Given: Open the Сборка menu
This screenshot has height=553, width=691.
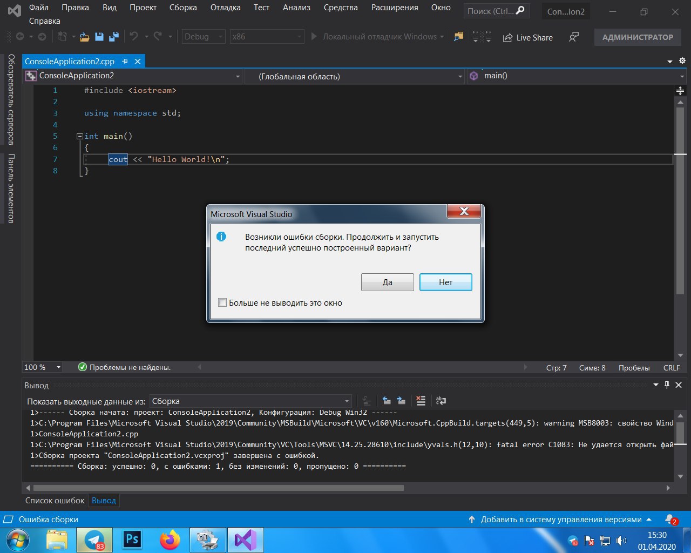Looking at the screenshot, I should tap(183, 8).
